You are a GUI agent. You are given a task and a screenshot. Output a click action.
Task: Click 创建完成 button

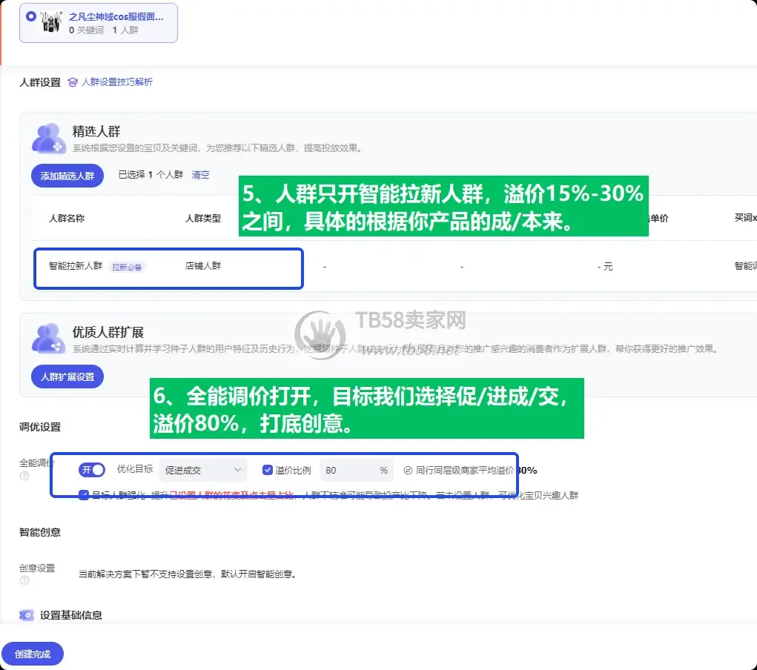coord(33,654)
